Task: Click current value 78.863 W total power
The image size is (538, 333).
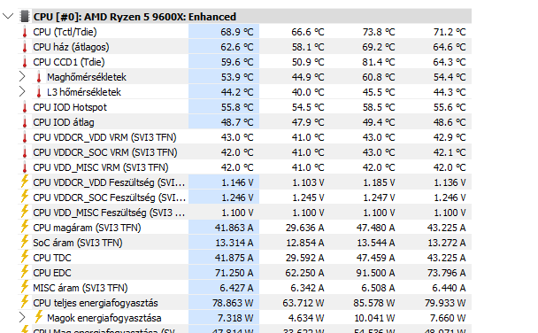Action: 233,303
